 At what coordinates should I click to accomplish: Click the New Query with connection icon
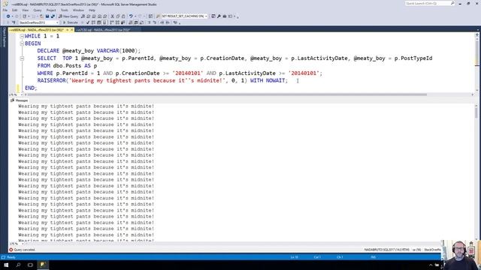click(x=83, y=16)
